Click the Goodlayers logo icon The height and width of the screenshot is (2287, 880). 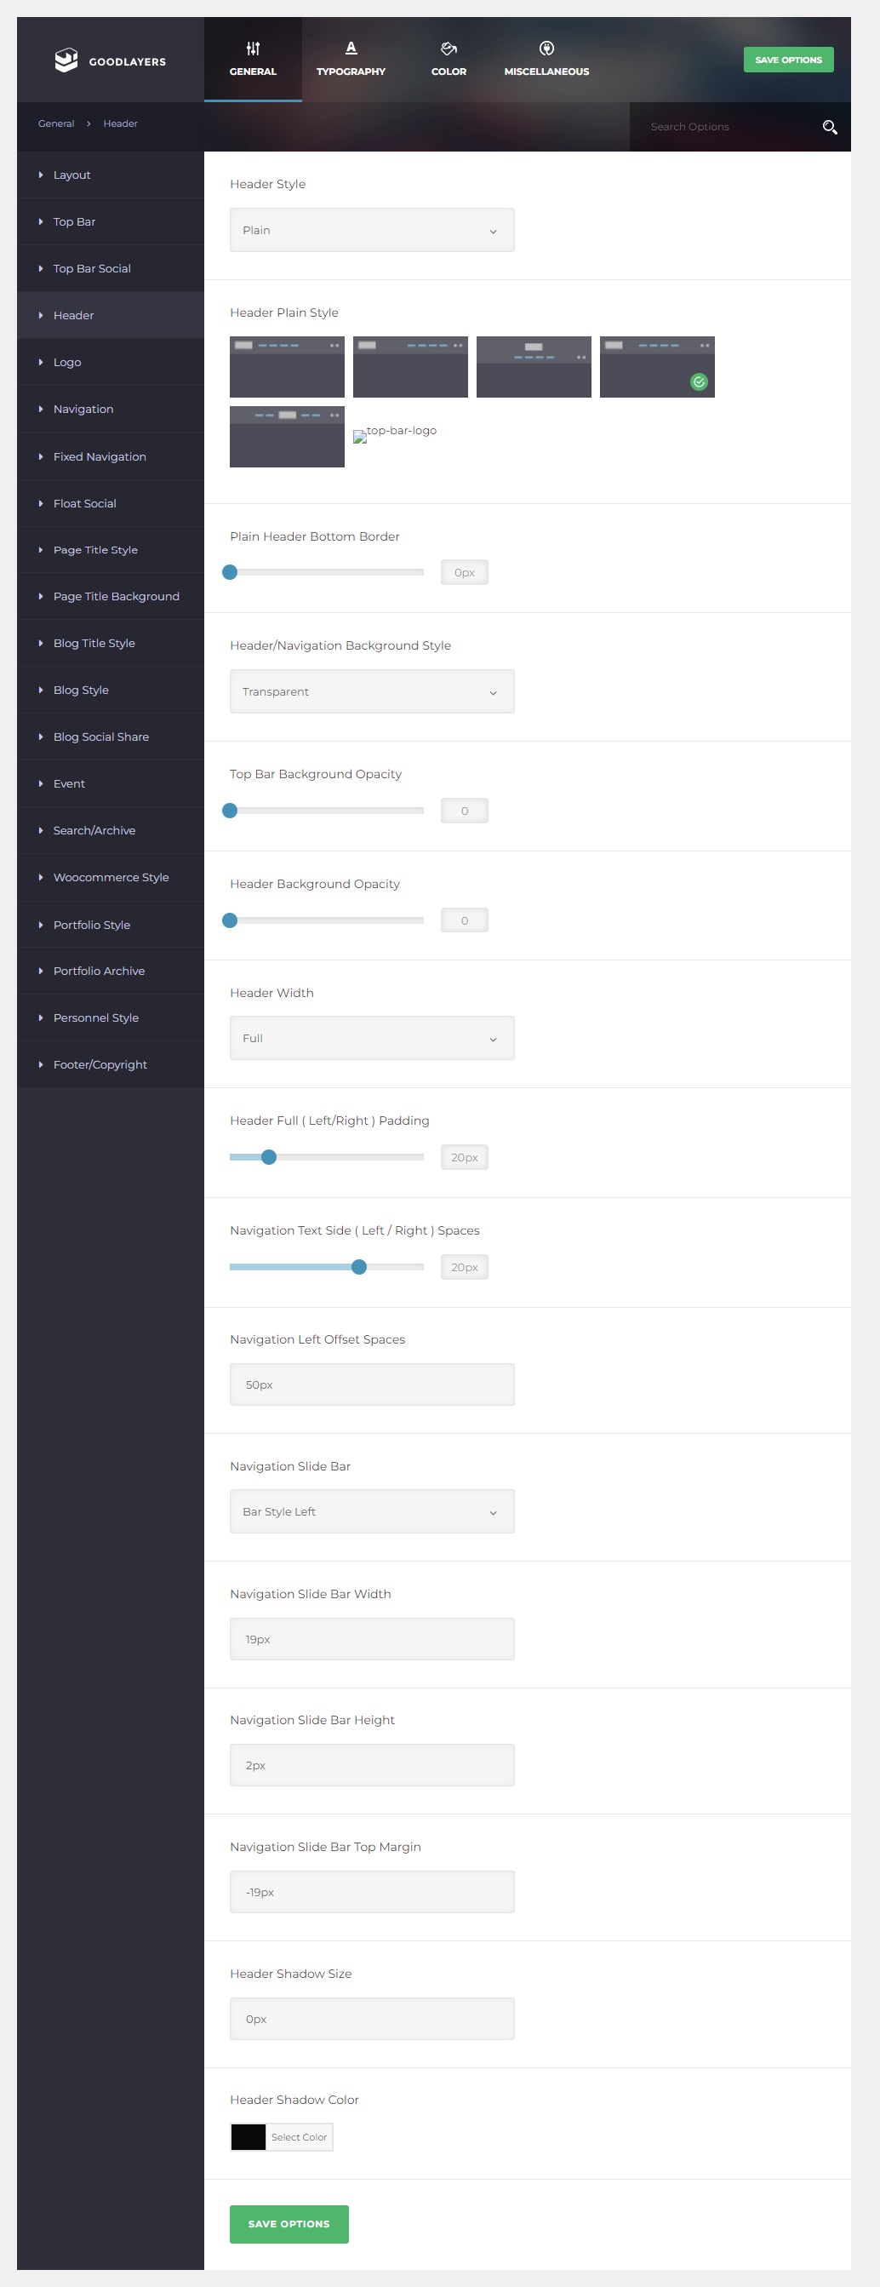pyautogui.click(x=66, y=60)
